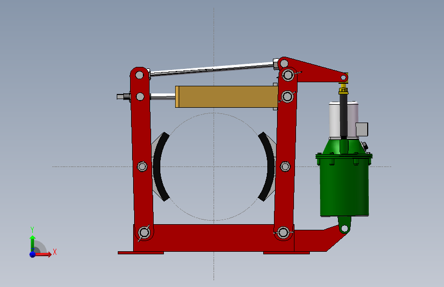
Task: Click the Y label on the triad
Action: [32, 230]
